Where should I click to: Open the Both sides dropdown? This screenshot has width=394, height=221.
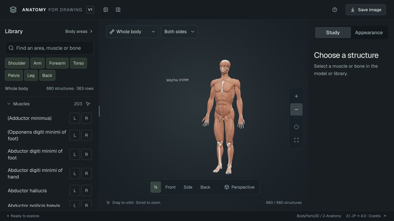click(179, 32)
